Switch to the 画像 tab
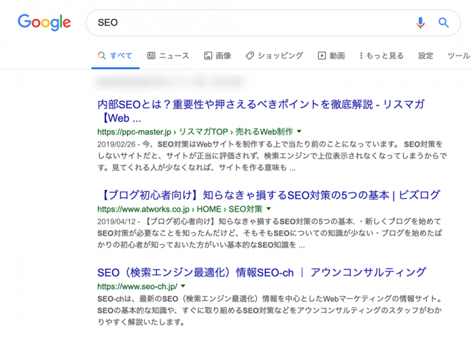This screenshot has width=473, height=339. click(x=217, y=56)
